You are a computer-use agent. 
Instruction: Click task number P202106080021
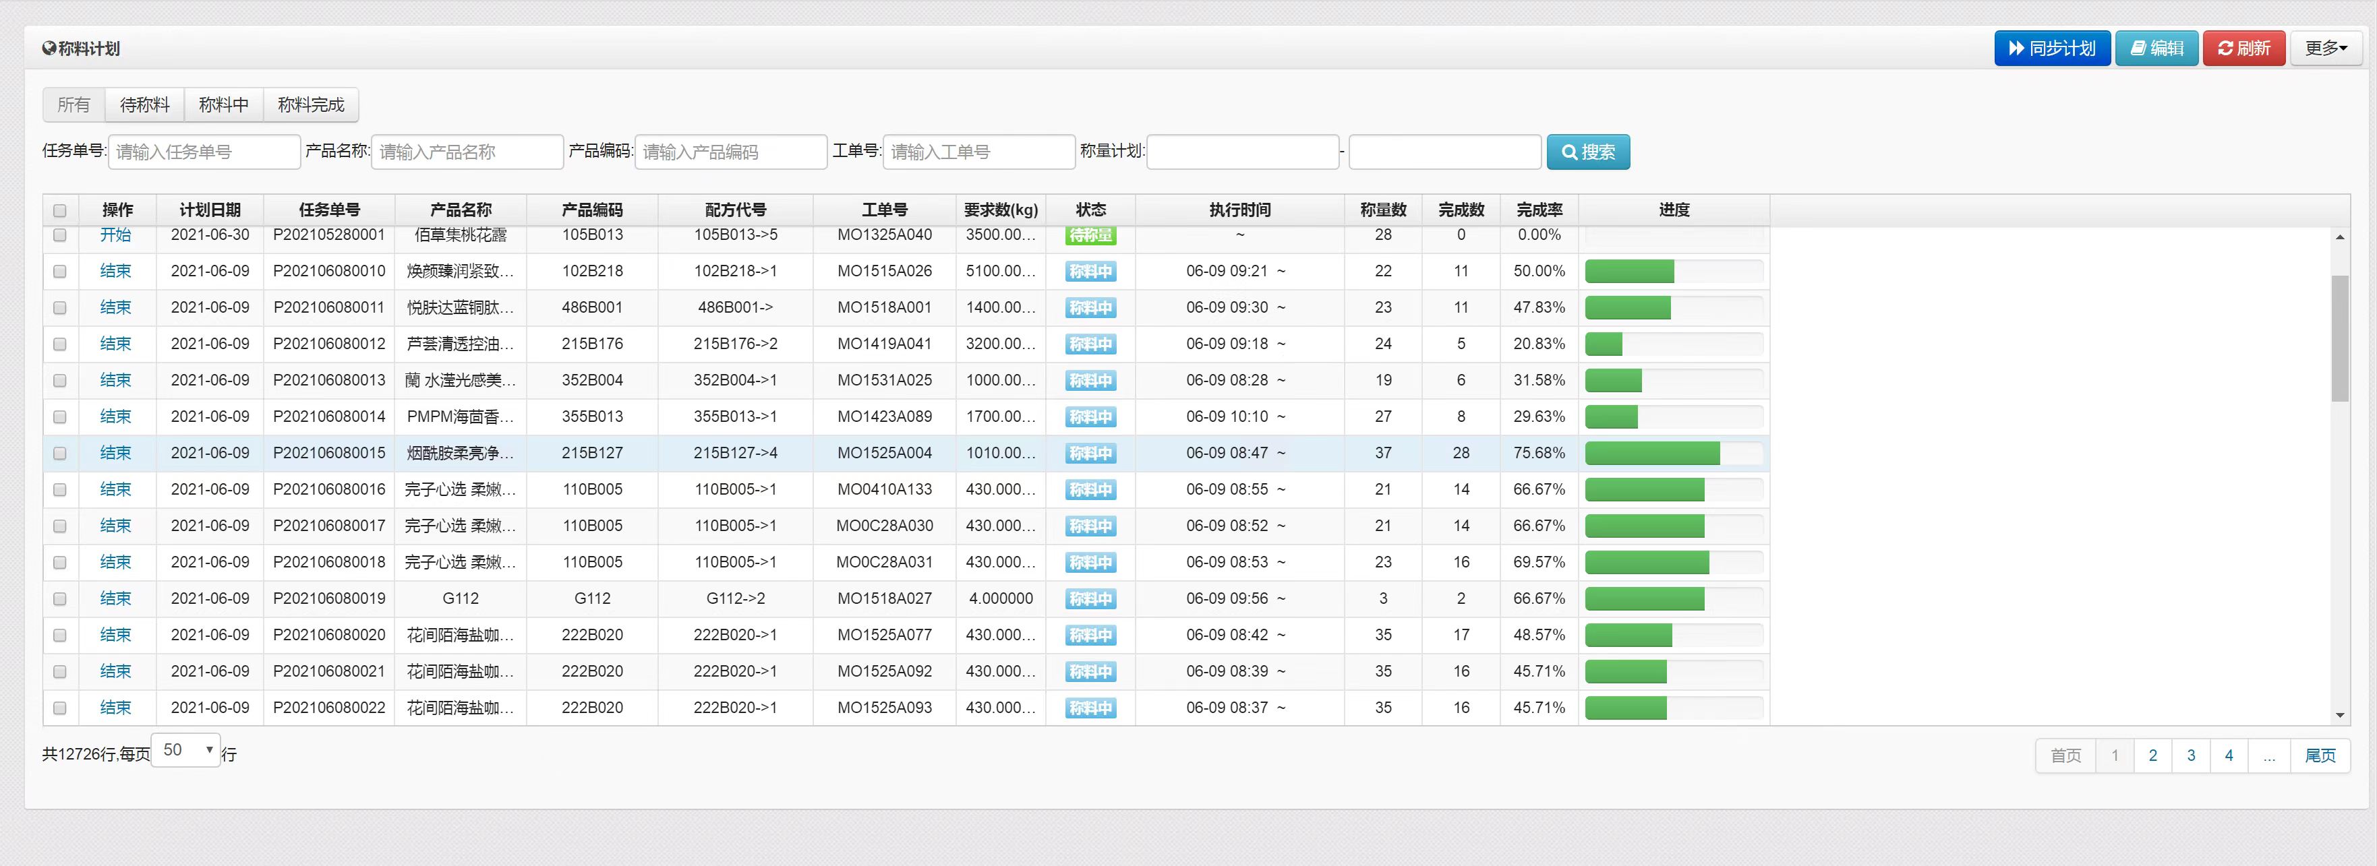[330, 671]
